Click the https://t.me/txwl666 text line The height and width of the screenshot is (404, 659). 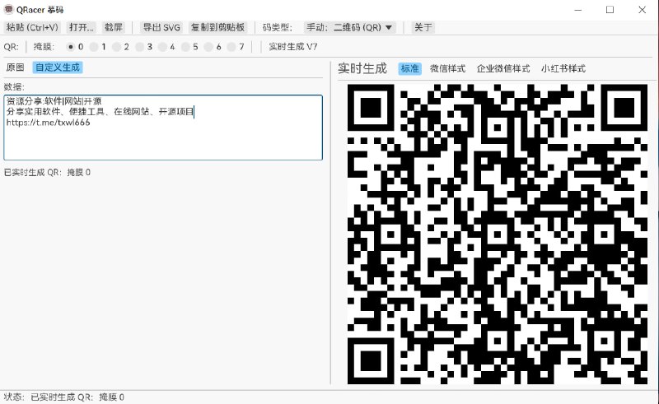pyautogui.click(x=49, y=123)
